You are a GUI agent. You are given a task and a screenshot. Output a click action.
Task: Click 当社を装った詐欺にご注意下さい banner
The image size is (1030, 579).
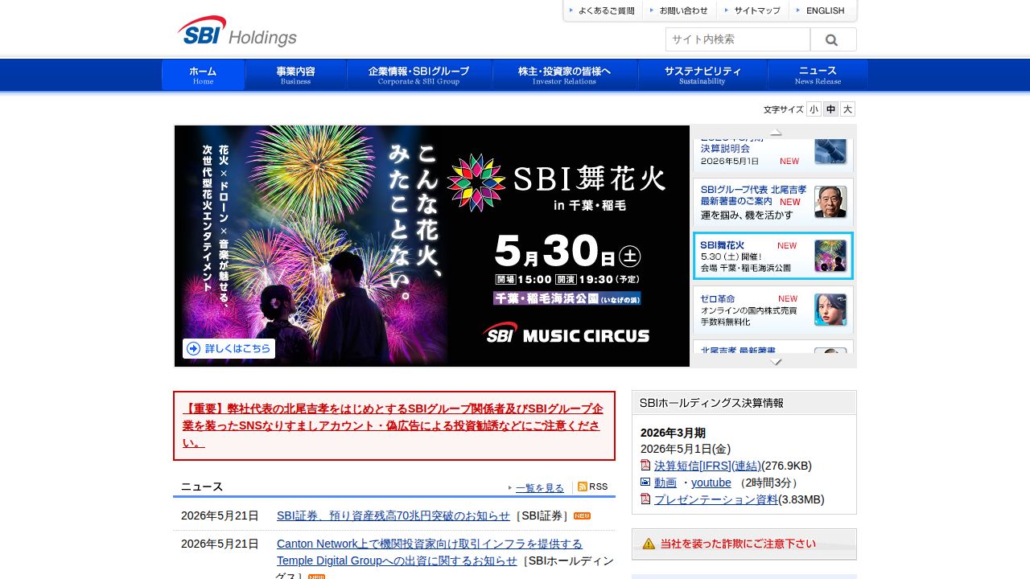pos(744,544)
